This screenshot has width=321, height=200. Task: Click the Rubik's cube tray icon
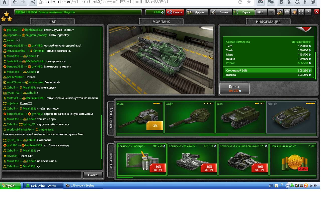coord(297,185)
